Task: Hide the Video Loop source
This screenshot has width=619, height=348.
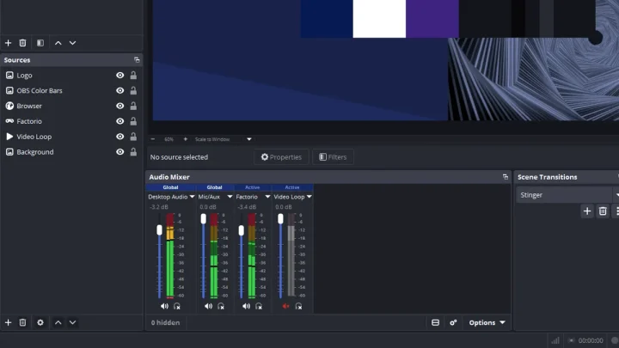Action: click(120, 137)
